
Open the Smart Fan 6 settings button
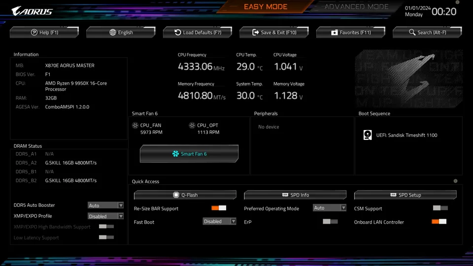coord(189,154)
